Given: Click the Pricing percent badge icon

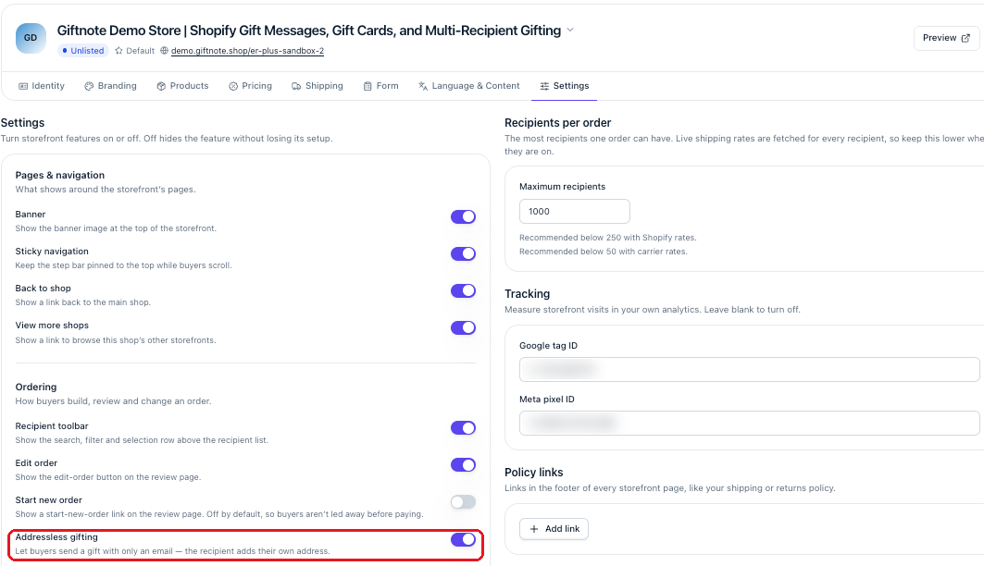Looking at the screenshot, I should coord(233,87).
